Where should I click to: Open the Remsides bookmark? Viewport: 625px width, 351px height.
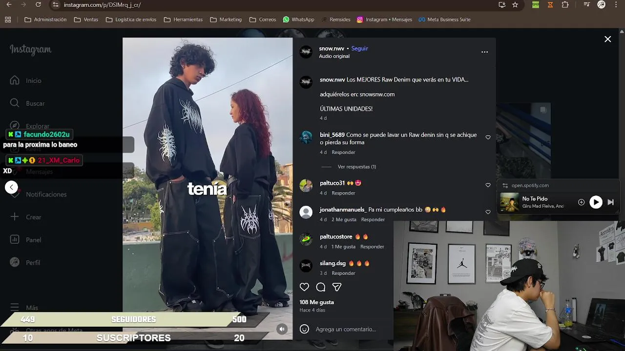335,19
